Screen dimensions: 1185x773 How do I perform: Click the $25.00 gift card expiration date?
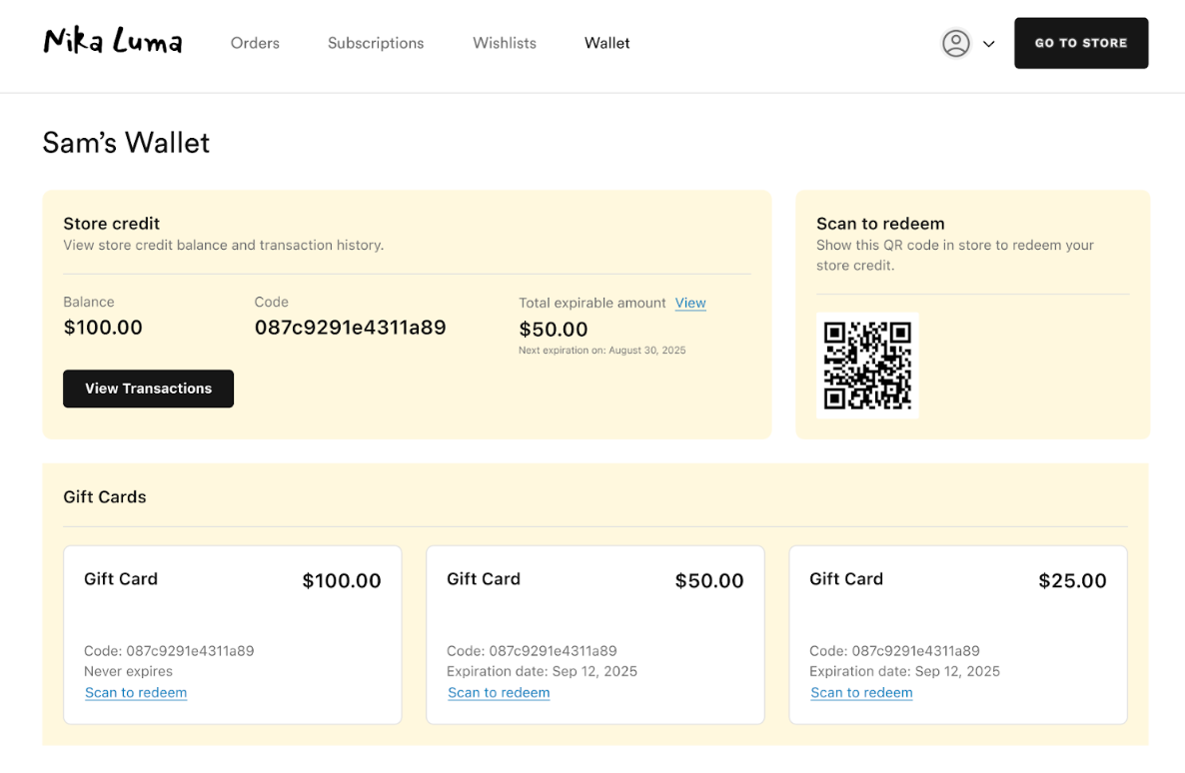904,672
